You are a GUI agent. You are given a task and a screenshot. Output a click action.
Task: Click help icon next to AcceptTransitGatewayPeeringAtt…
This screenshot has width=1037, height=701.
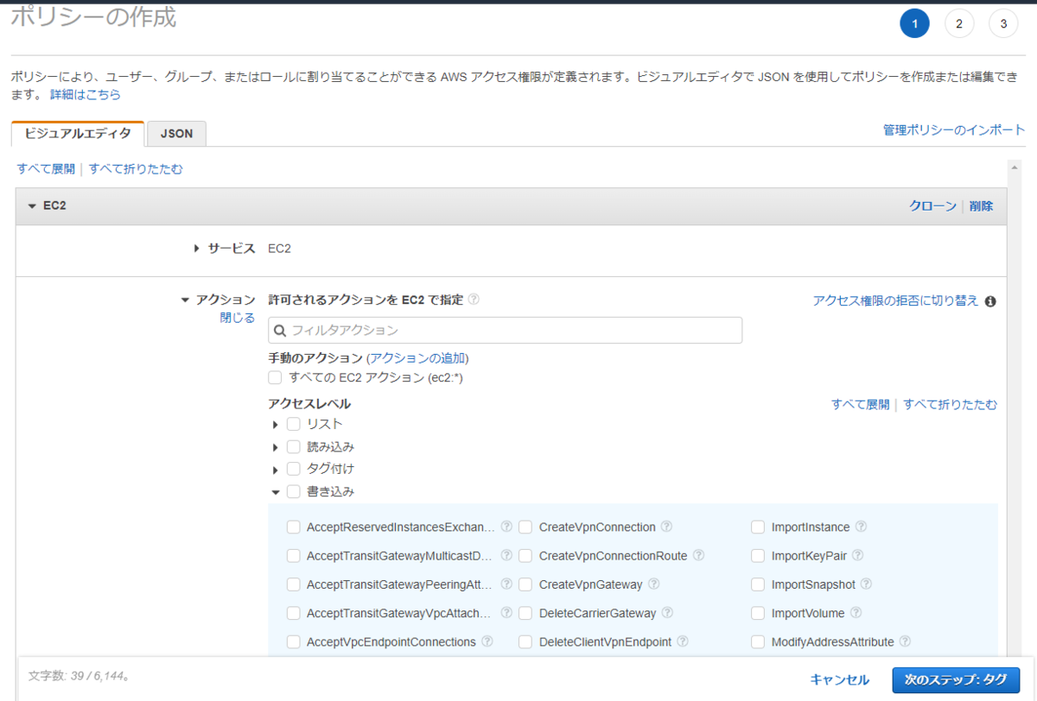[506, 584]
